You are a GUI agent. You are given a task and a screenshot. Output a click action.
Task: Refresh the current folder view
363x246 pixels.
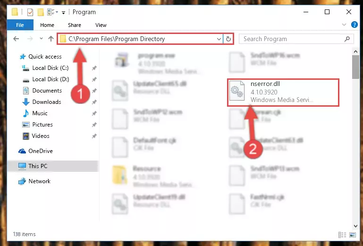[228, 39]
